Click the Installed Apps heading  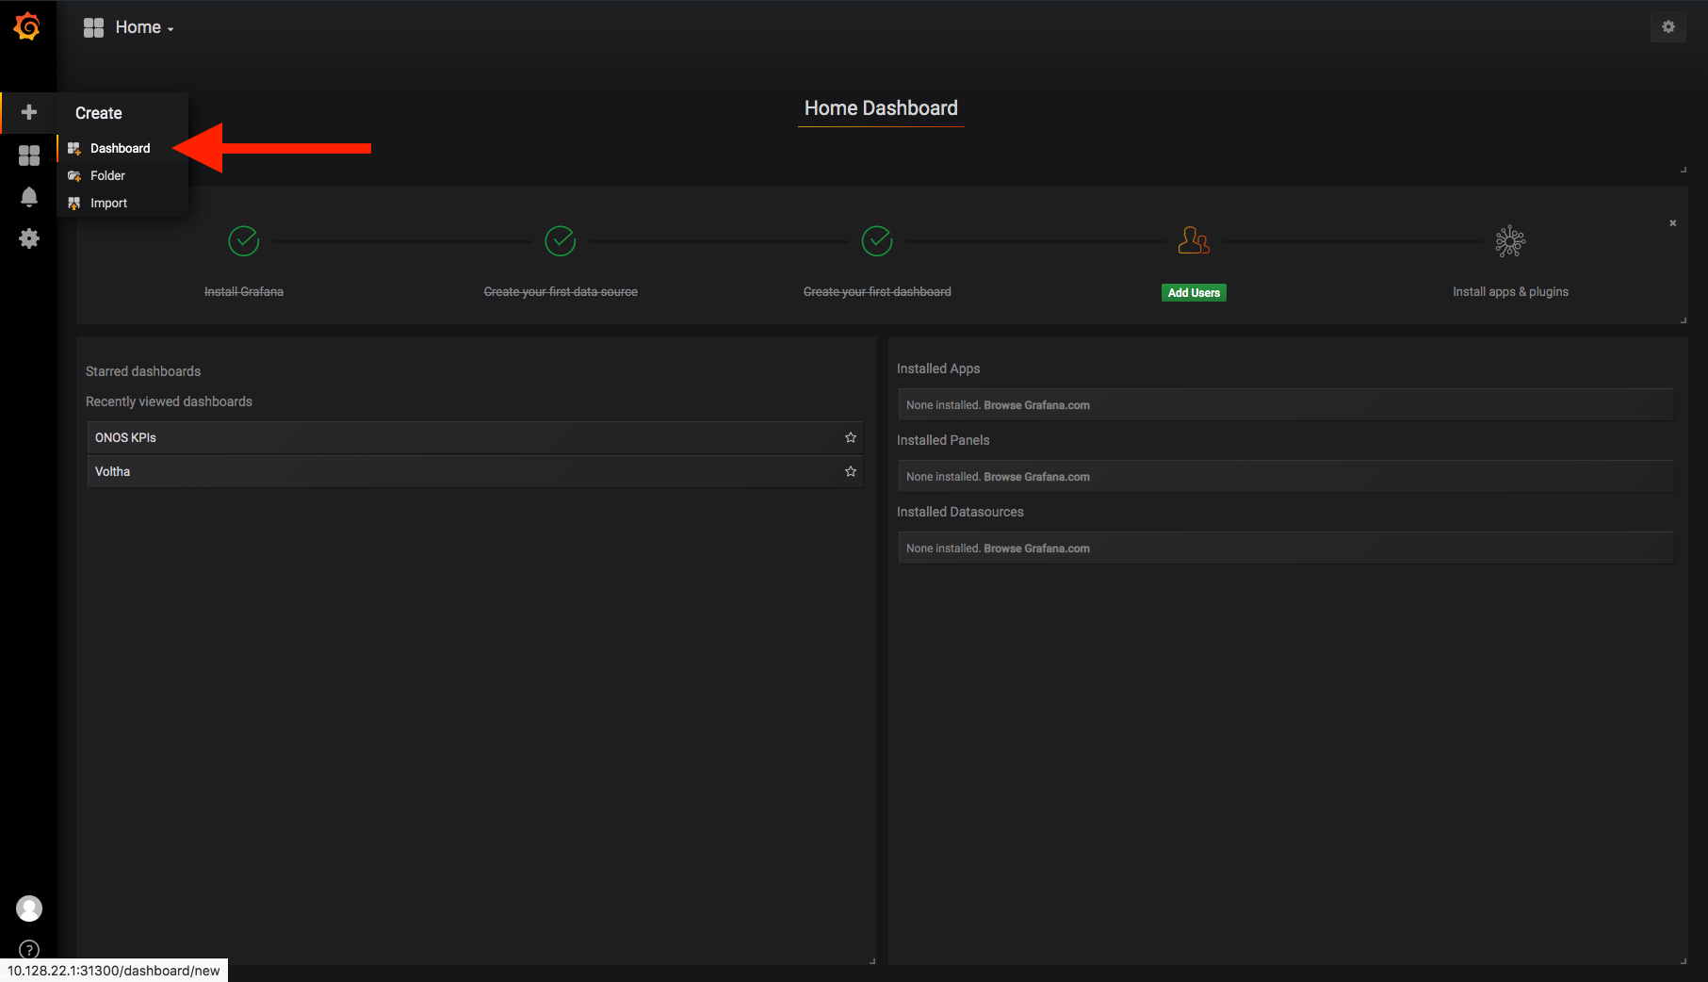coord(938,368)
